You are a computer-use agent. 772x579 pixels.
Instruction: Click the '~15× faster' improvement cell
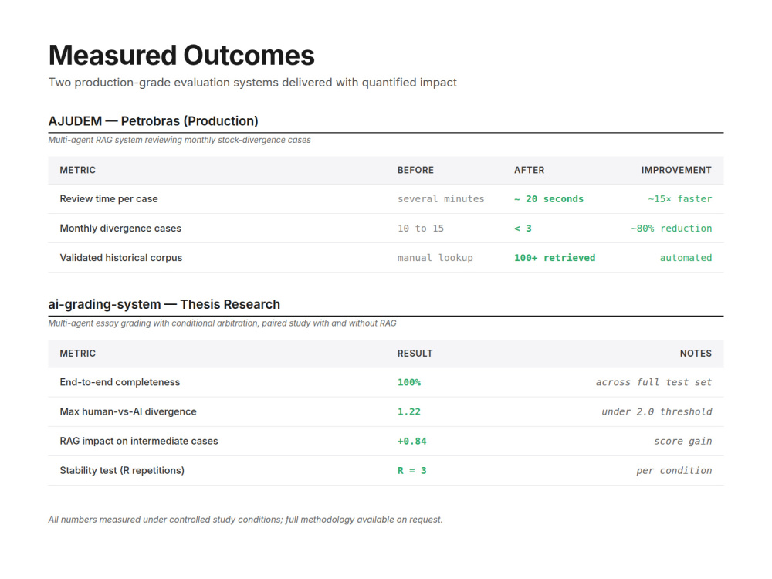coord(679,199)
